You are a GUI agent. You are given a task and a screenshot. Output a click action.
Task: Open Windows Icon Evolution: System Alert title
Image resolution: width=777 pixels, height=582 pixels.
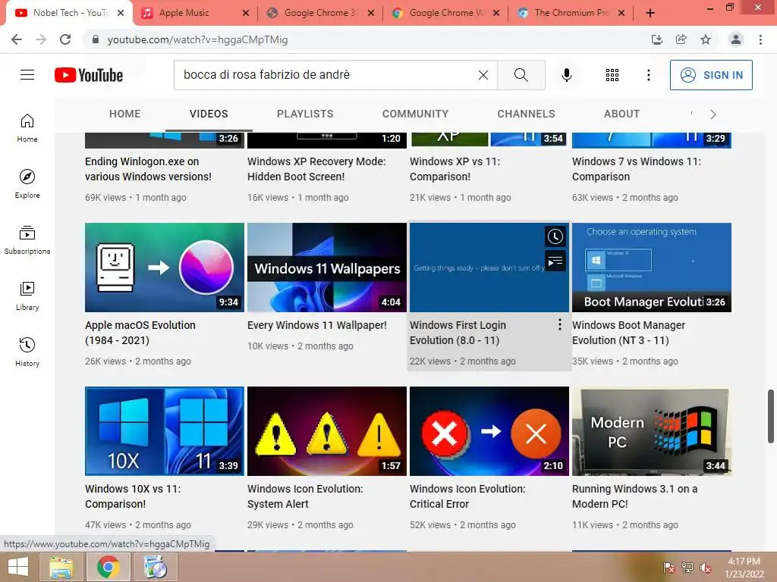(305, 496)
